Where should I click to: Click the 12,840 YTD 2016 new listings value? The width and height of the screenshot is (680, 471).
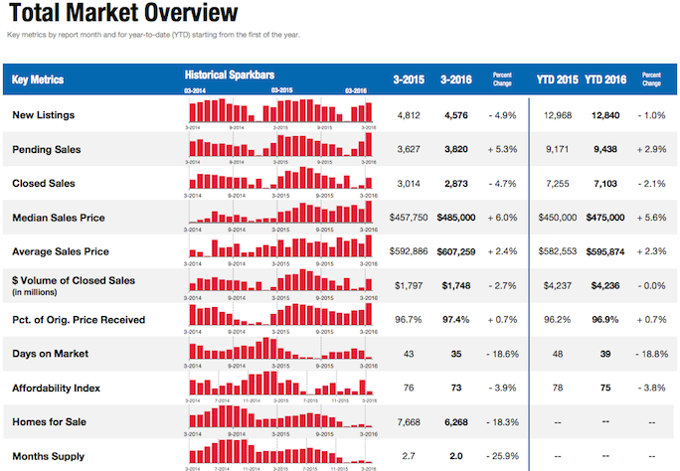(604, 115)
